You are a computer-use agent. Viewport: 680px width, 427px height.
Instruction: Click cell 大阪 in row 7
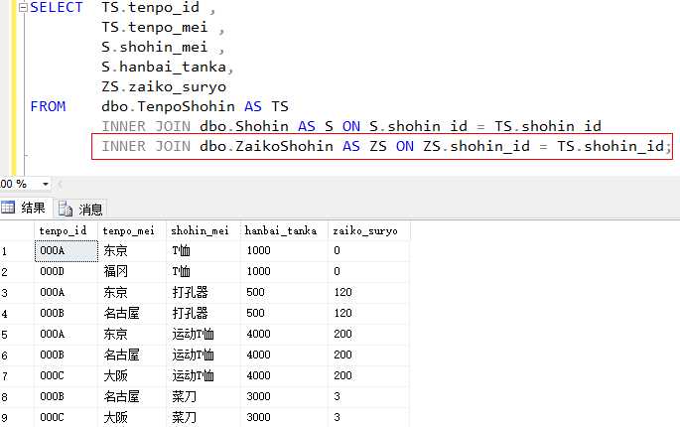[132, 375]
